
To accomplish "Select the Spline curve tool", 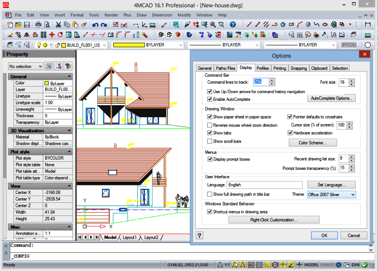I will point(316,25).
